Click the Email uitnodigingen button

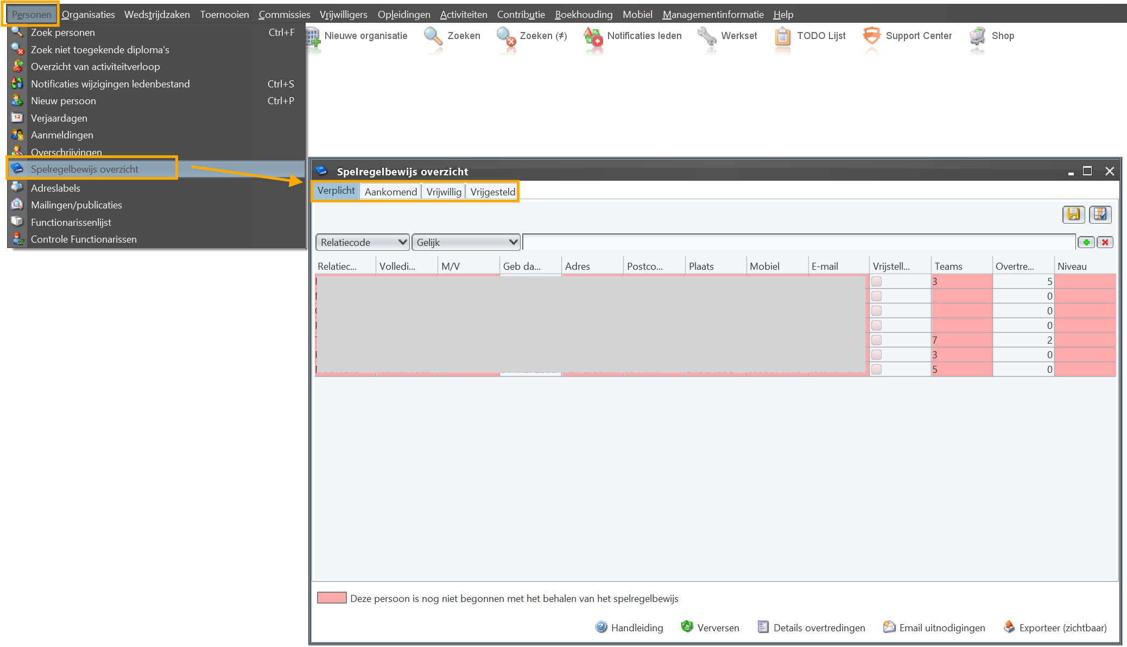pos(934,627)
